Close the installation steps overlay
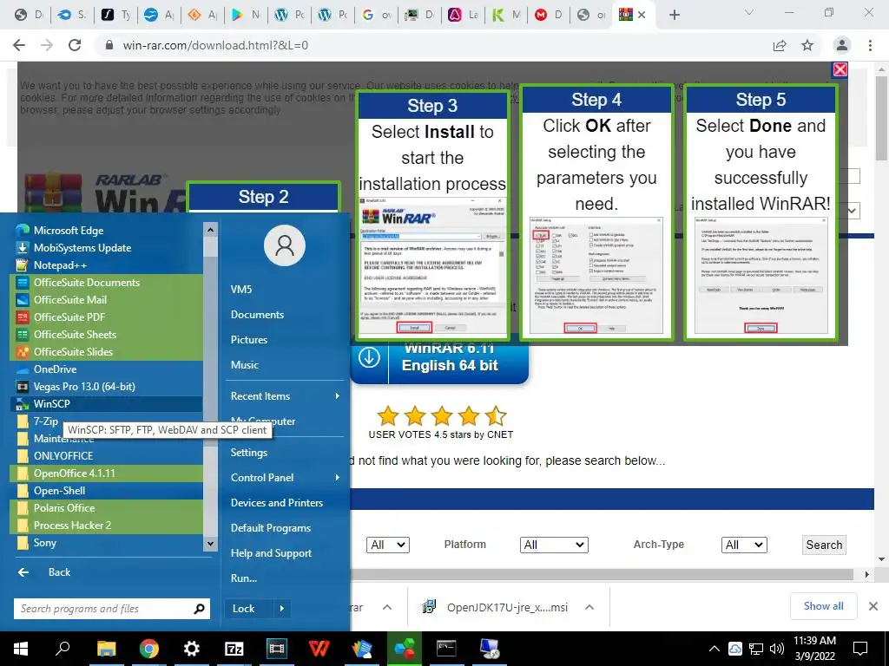 click(x=840, y=69)
